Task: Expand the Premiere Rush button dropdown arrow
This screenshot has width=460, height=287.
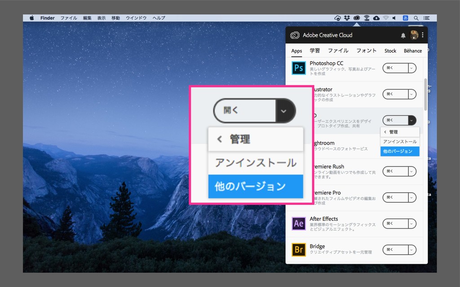Action: pyautogui.click(x=411, y=171)
